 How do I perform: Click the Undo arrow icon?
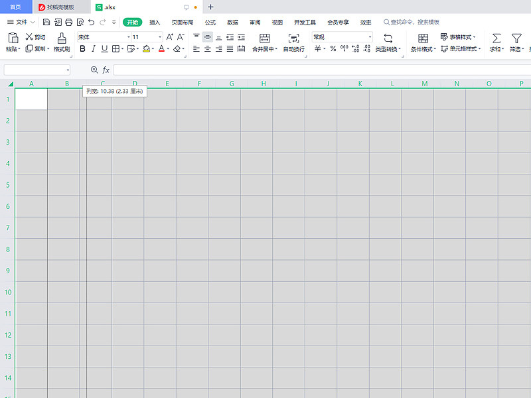pos(91,23)
